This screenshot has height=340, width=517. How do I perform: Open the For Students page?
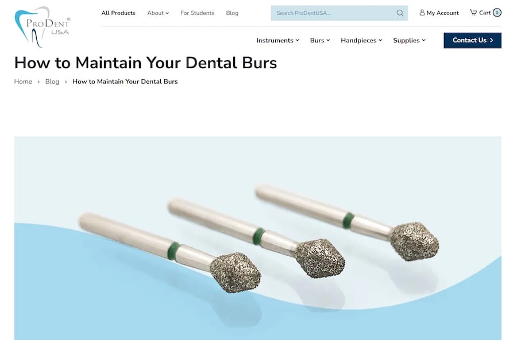(x=197, y=13)
